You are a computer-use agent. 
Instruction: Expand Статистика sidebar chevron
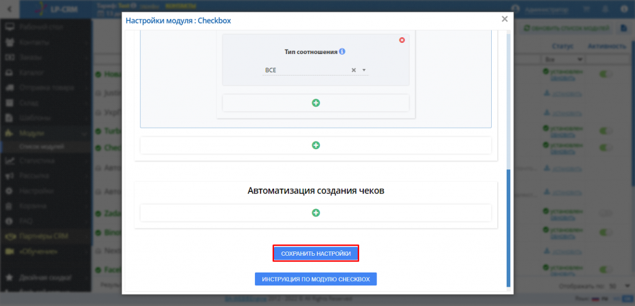pos(87,161)
